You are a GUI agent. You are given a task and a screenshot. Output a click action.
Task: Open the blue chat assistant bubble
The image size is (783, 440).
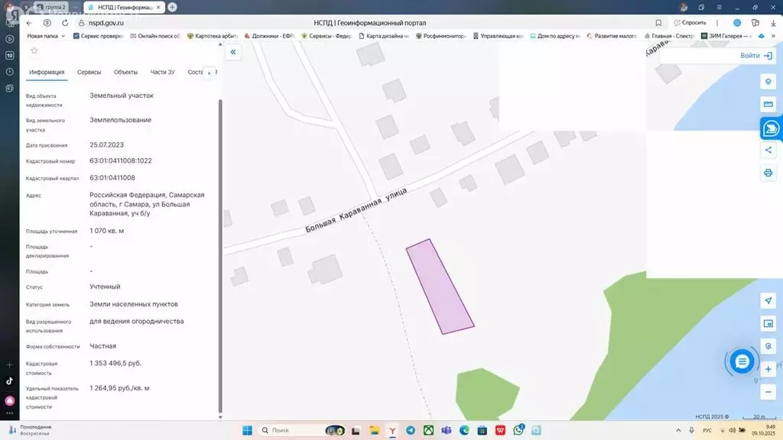[x=741, y=362]
